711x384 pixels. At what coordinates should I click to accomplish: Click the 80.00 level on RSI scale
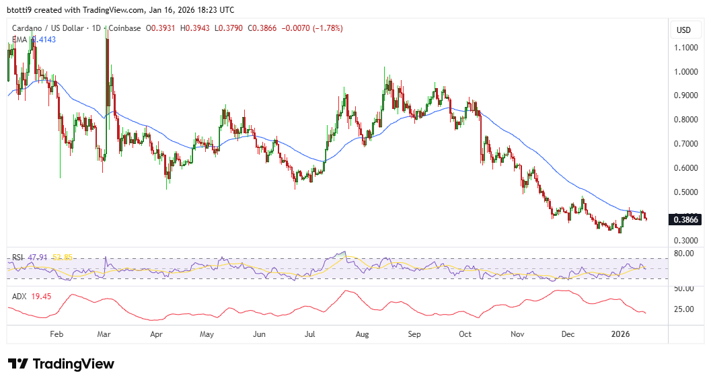click(683, 254)
